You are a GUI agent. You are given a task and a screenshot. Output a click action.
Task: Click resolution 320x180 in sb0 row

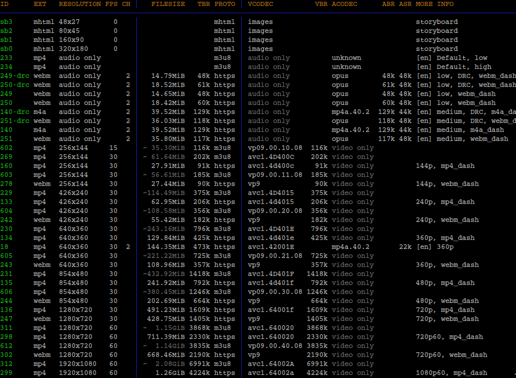click(x=73, y=49)
